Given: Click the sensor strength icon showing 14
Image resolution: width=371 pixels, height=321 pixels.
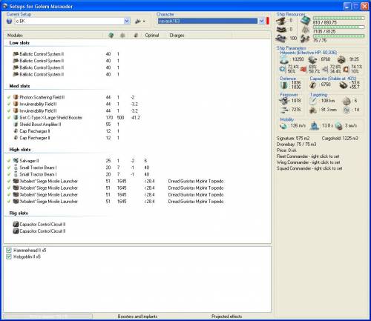Looking at the screenshot, I should click(347, 110).
